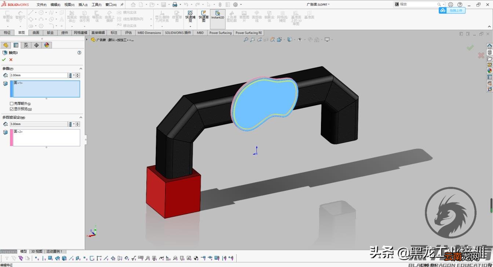Confirm with the green checkmark in viewport corner
493x267 pixels.
470,48
